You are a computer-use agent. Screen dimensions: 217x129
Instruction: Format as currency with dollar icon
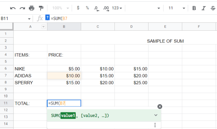click(78, 8)
